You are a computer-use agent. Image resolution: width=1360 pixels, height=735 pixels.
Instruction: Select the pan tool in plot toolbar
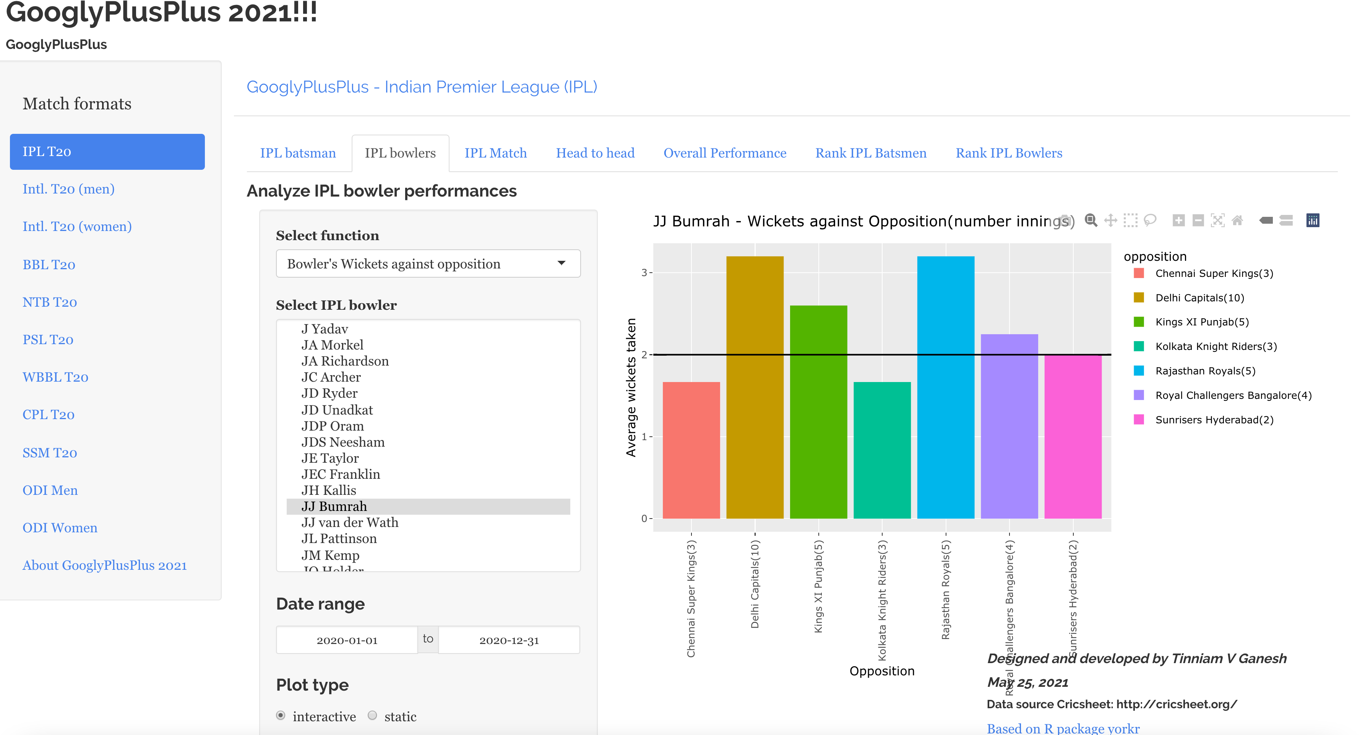(x=1110, y=220)
